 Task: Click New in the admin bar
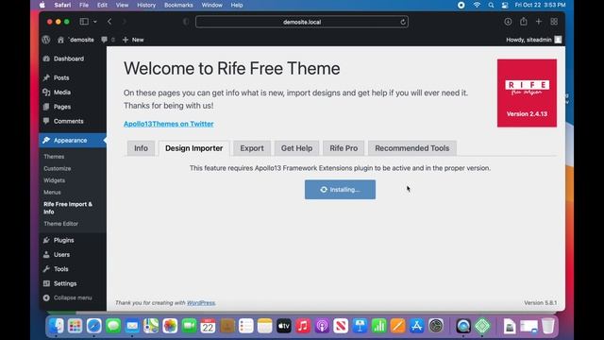point(133,40)
